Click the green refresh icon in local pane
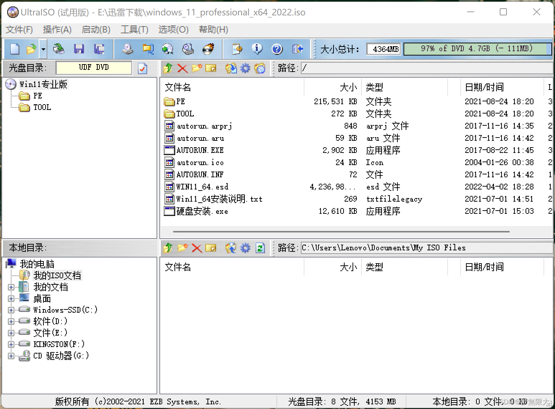The height and width of the screenshot is (409, 555). [260, 248]
